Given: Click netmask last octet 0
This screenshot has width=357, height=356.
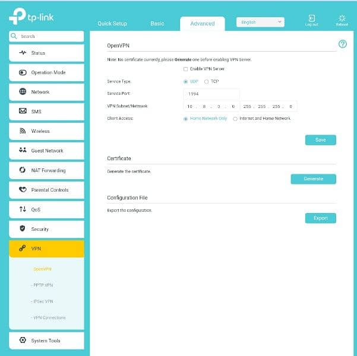Looking at the screenshot, I should (x=290, y=106).
